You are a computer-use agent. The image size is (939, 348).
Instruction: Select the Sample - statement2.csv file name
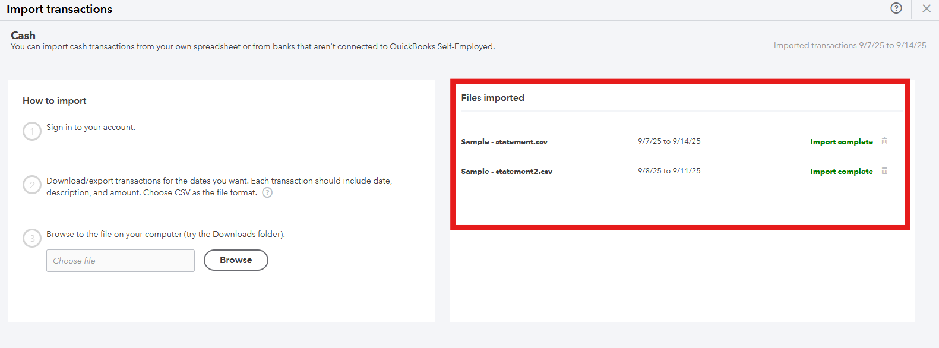point(507,172)
